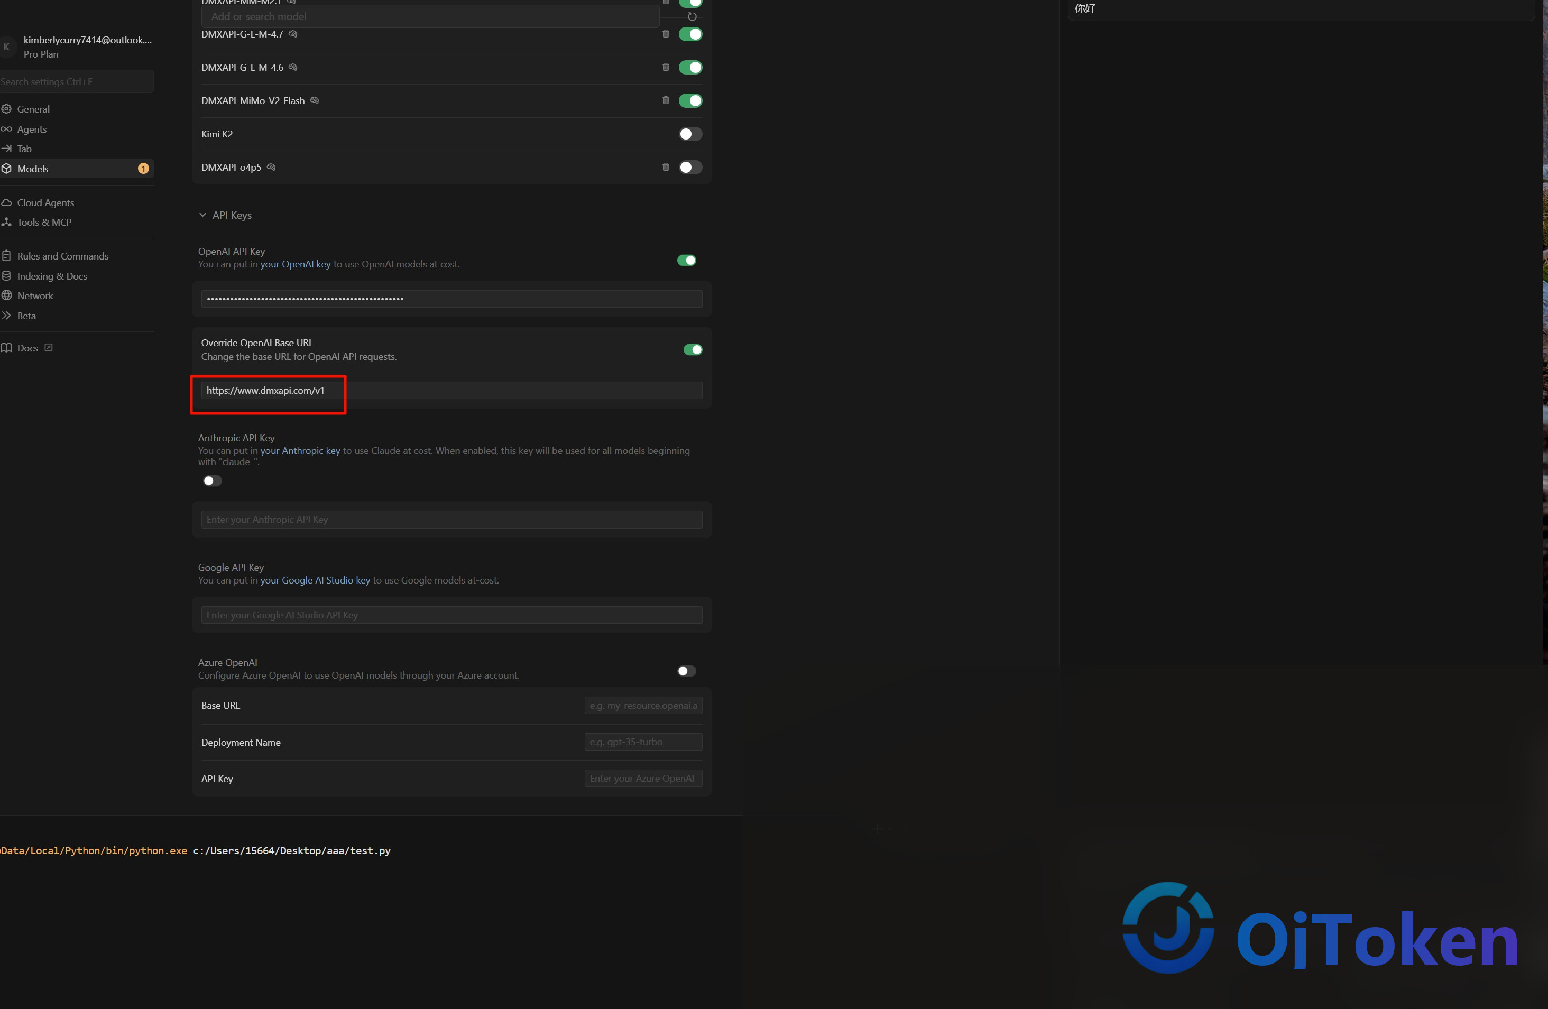Click the external link icon beside Docs
1548x1009 pixels.
click(x=49, y=348)
